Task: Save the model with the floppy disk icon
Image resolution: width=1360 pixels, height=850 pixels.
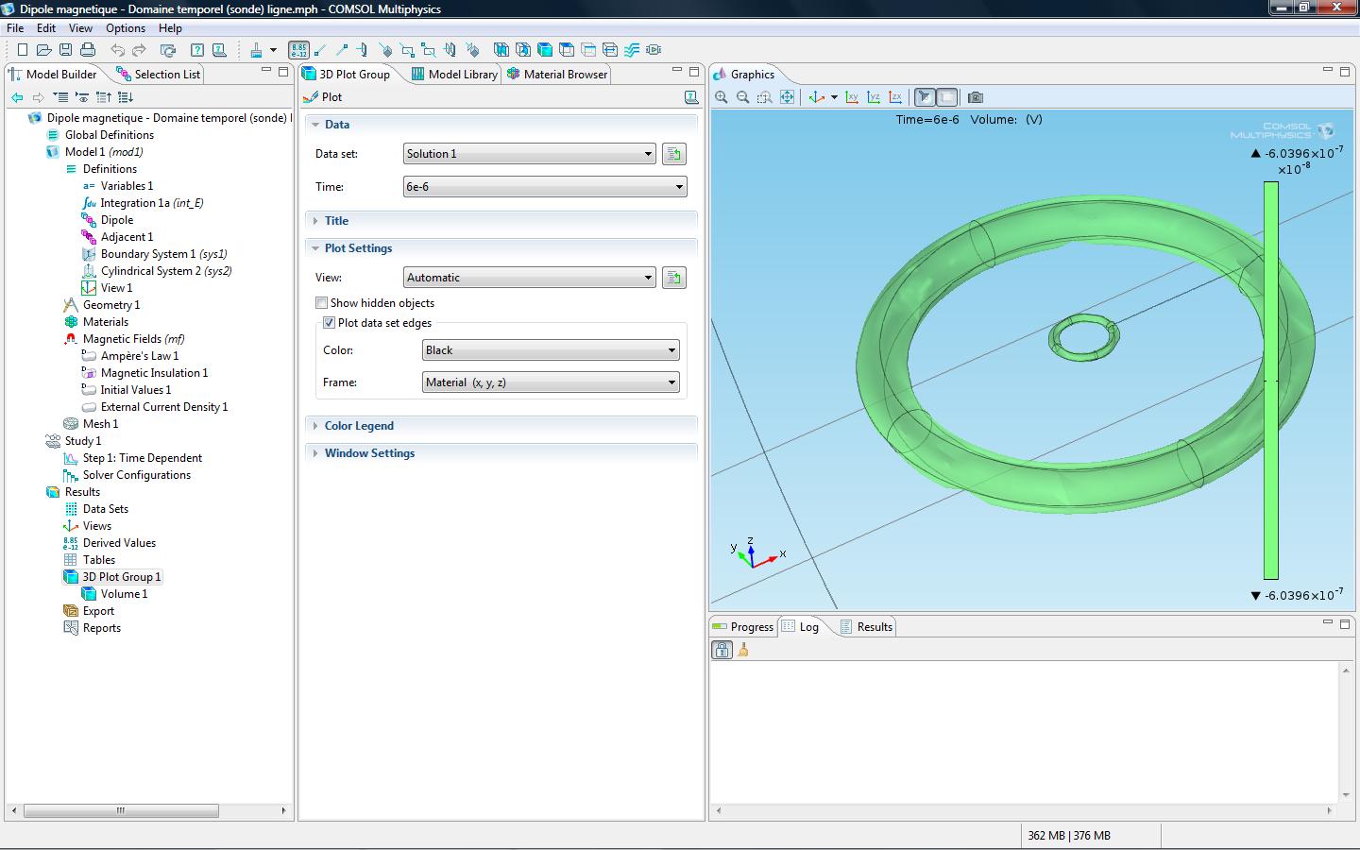Action: [x=65, y=50]
